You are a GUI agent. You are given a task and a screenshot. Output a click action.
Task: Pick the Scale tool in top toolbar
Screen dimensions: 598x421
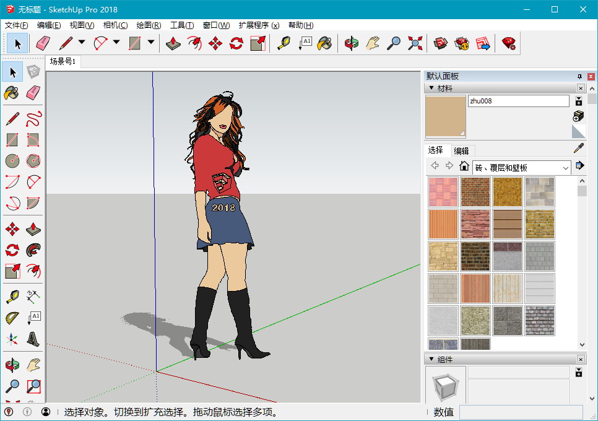(258, 43)
